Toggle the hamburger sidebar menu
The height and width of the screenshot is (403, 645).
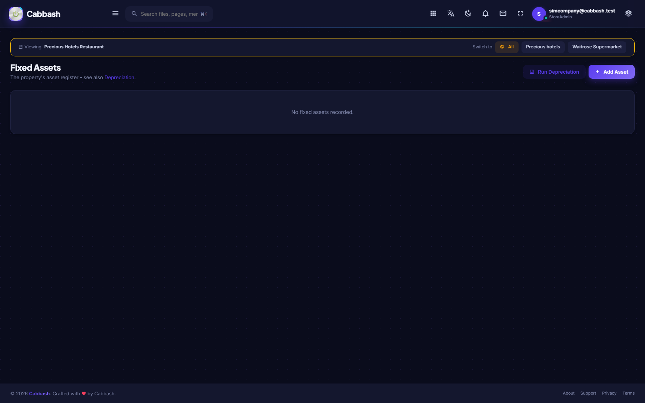coord(115,14)
